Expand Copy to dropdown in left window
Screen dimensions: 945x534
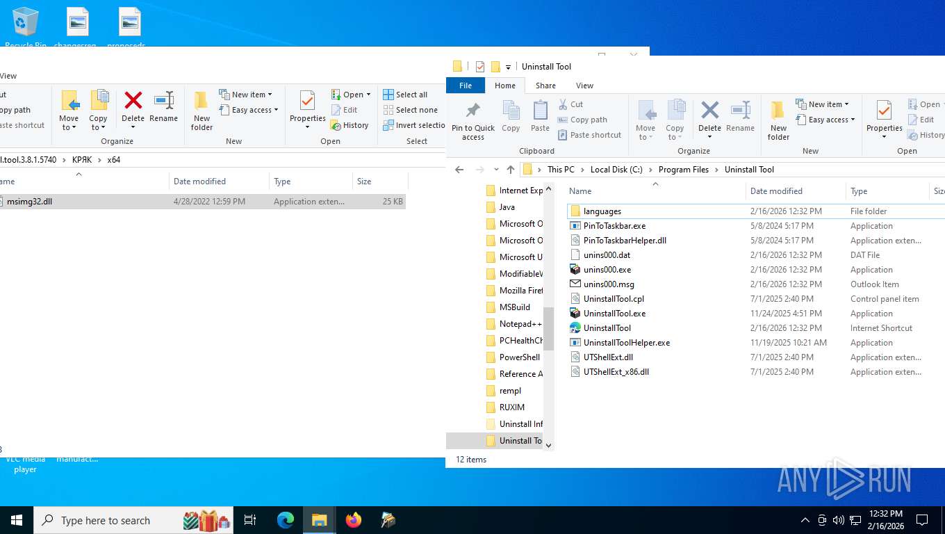98,123
